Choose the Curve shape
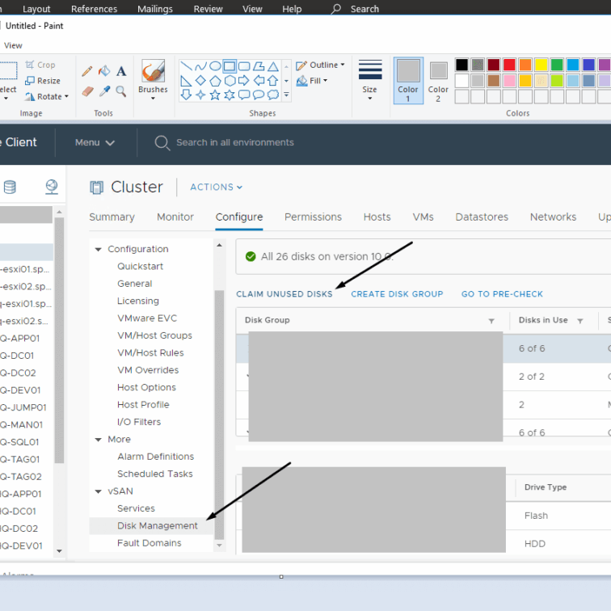This screenshot has height=611, width=611. [200, 66]
